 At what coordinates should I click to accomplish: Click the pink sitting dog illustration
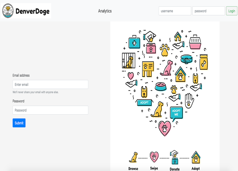coord(167,68)
